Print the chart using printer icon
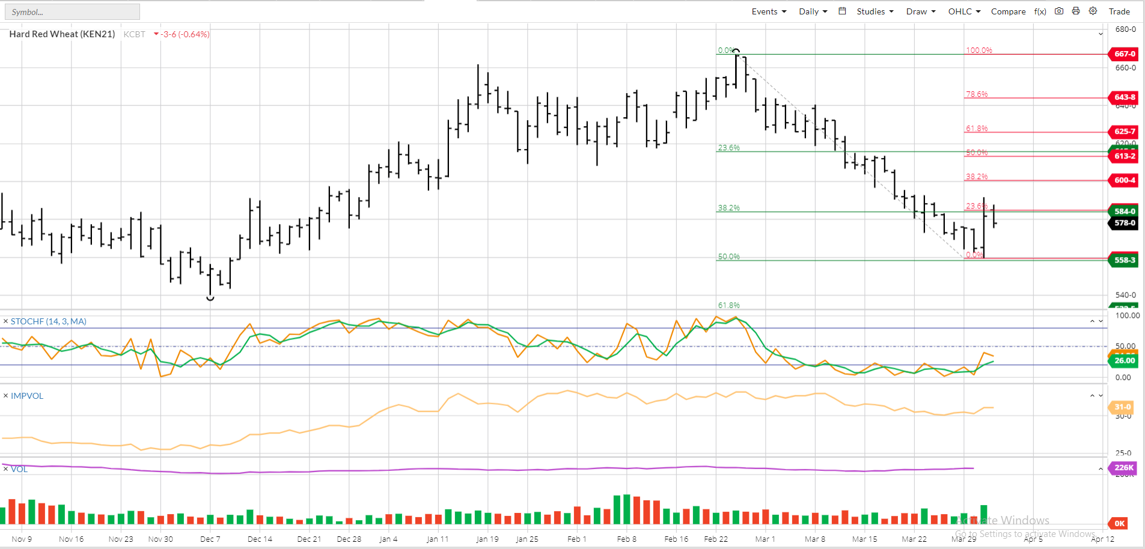The image size is (1145, 549). [x=1076, y=11]
